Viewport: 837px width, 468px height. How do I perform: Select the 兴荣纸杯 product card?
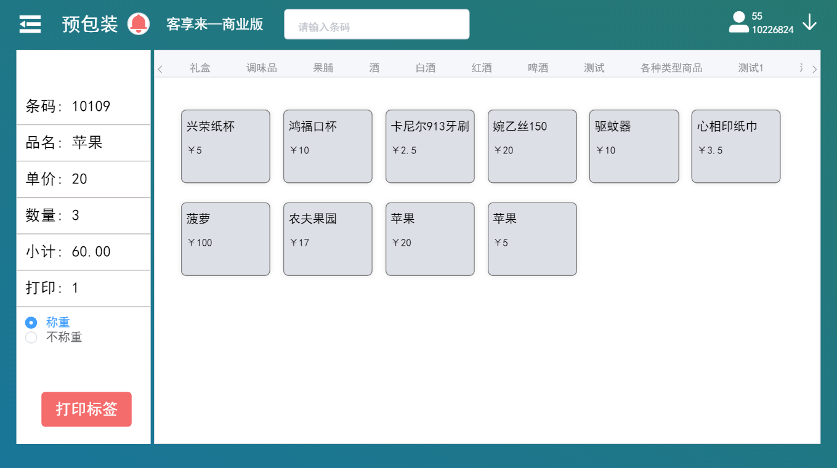point(225,147)
